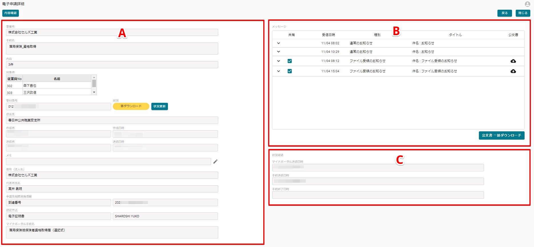
Task: Click the タイトル column header
Action: point(455,35)
